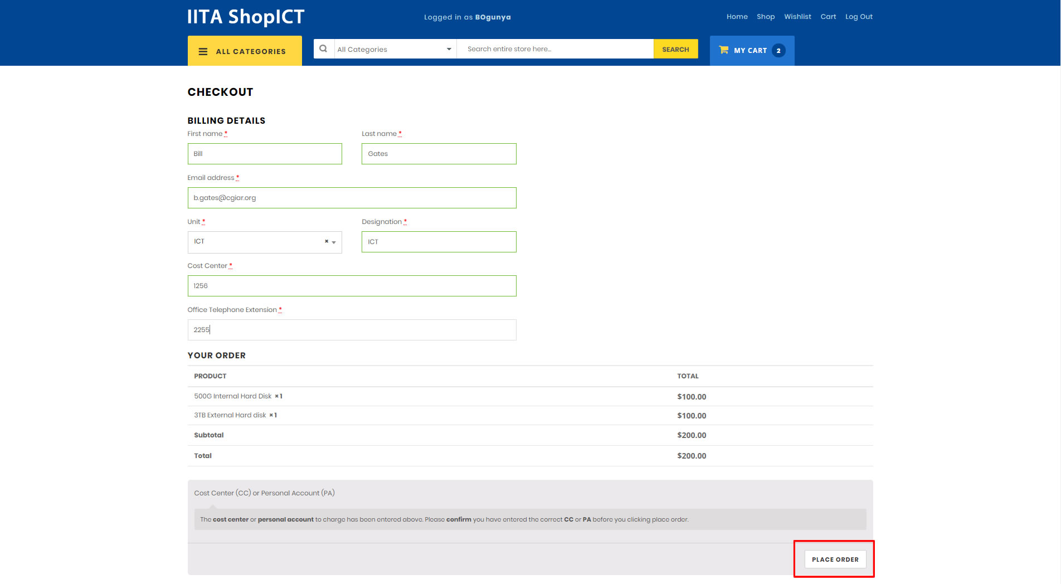Click the 500G Internal Hard Disk product row
Screen dimensions: 1061x584
(x=530, y=396)
